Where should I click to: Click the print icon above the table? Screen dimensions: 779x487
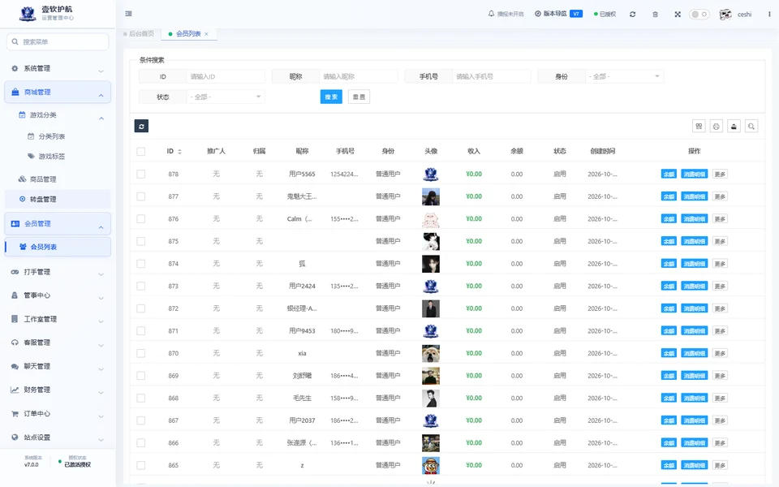point(717,127)
